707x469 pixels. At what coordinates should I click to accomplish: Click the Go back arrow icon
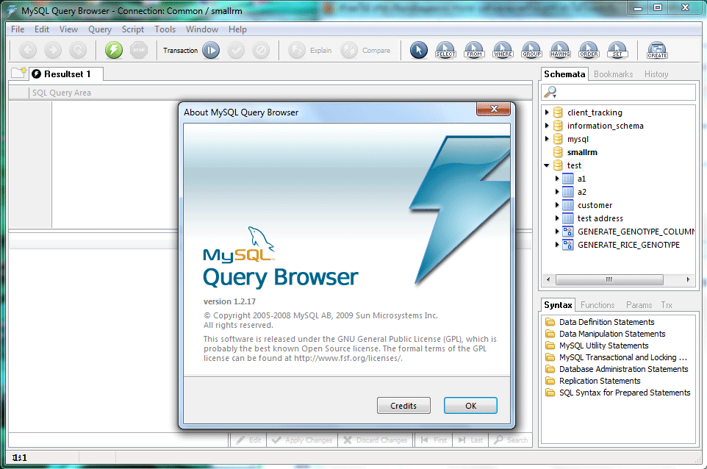28,50
